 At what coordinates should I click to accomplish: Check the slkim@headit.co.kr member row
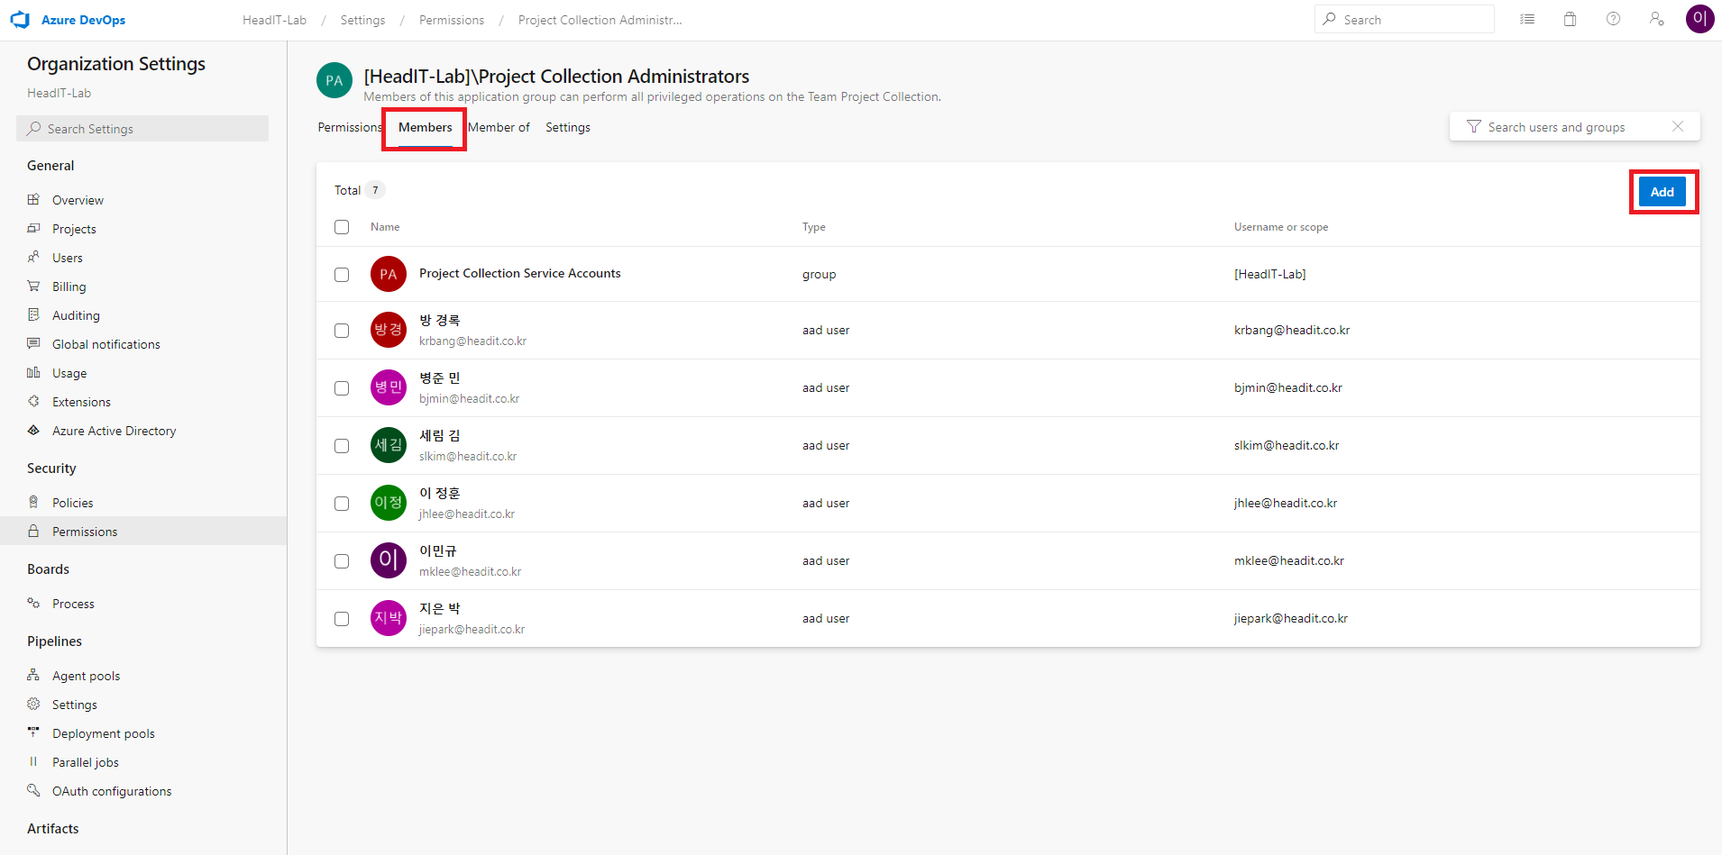click(342, 446)
